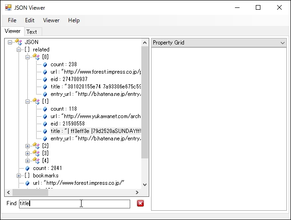Click the [3] object icon

[36, 153]
